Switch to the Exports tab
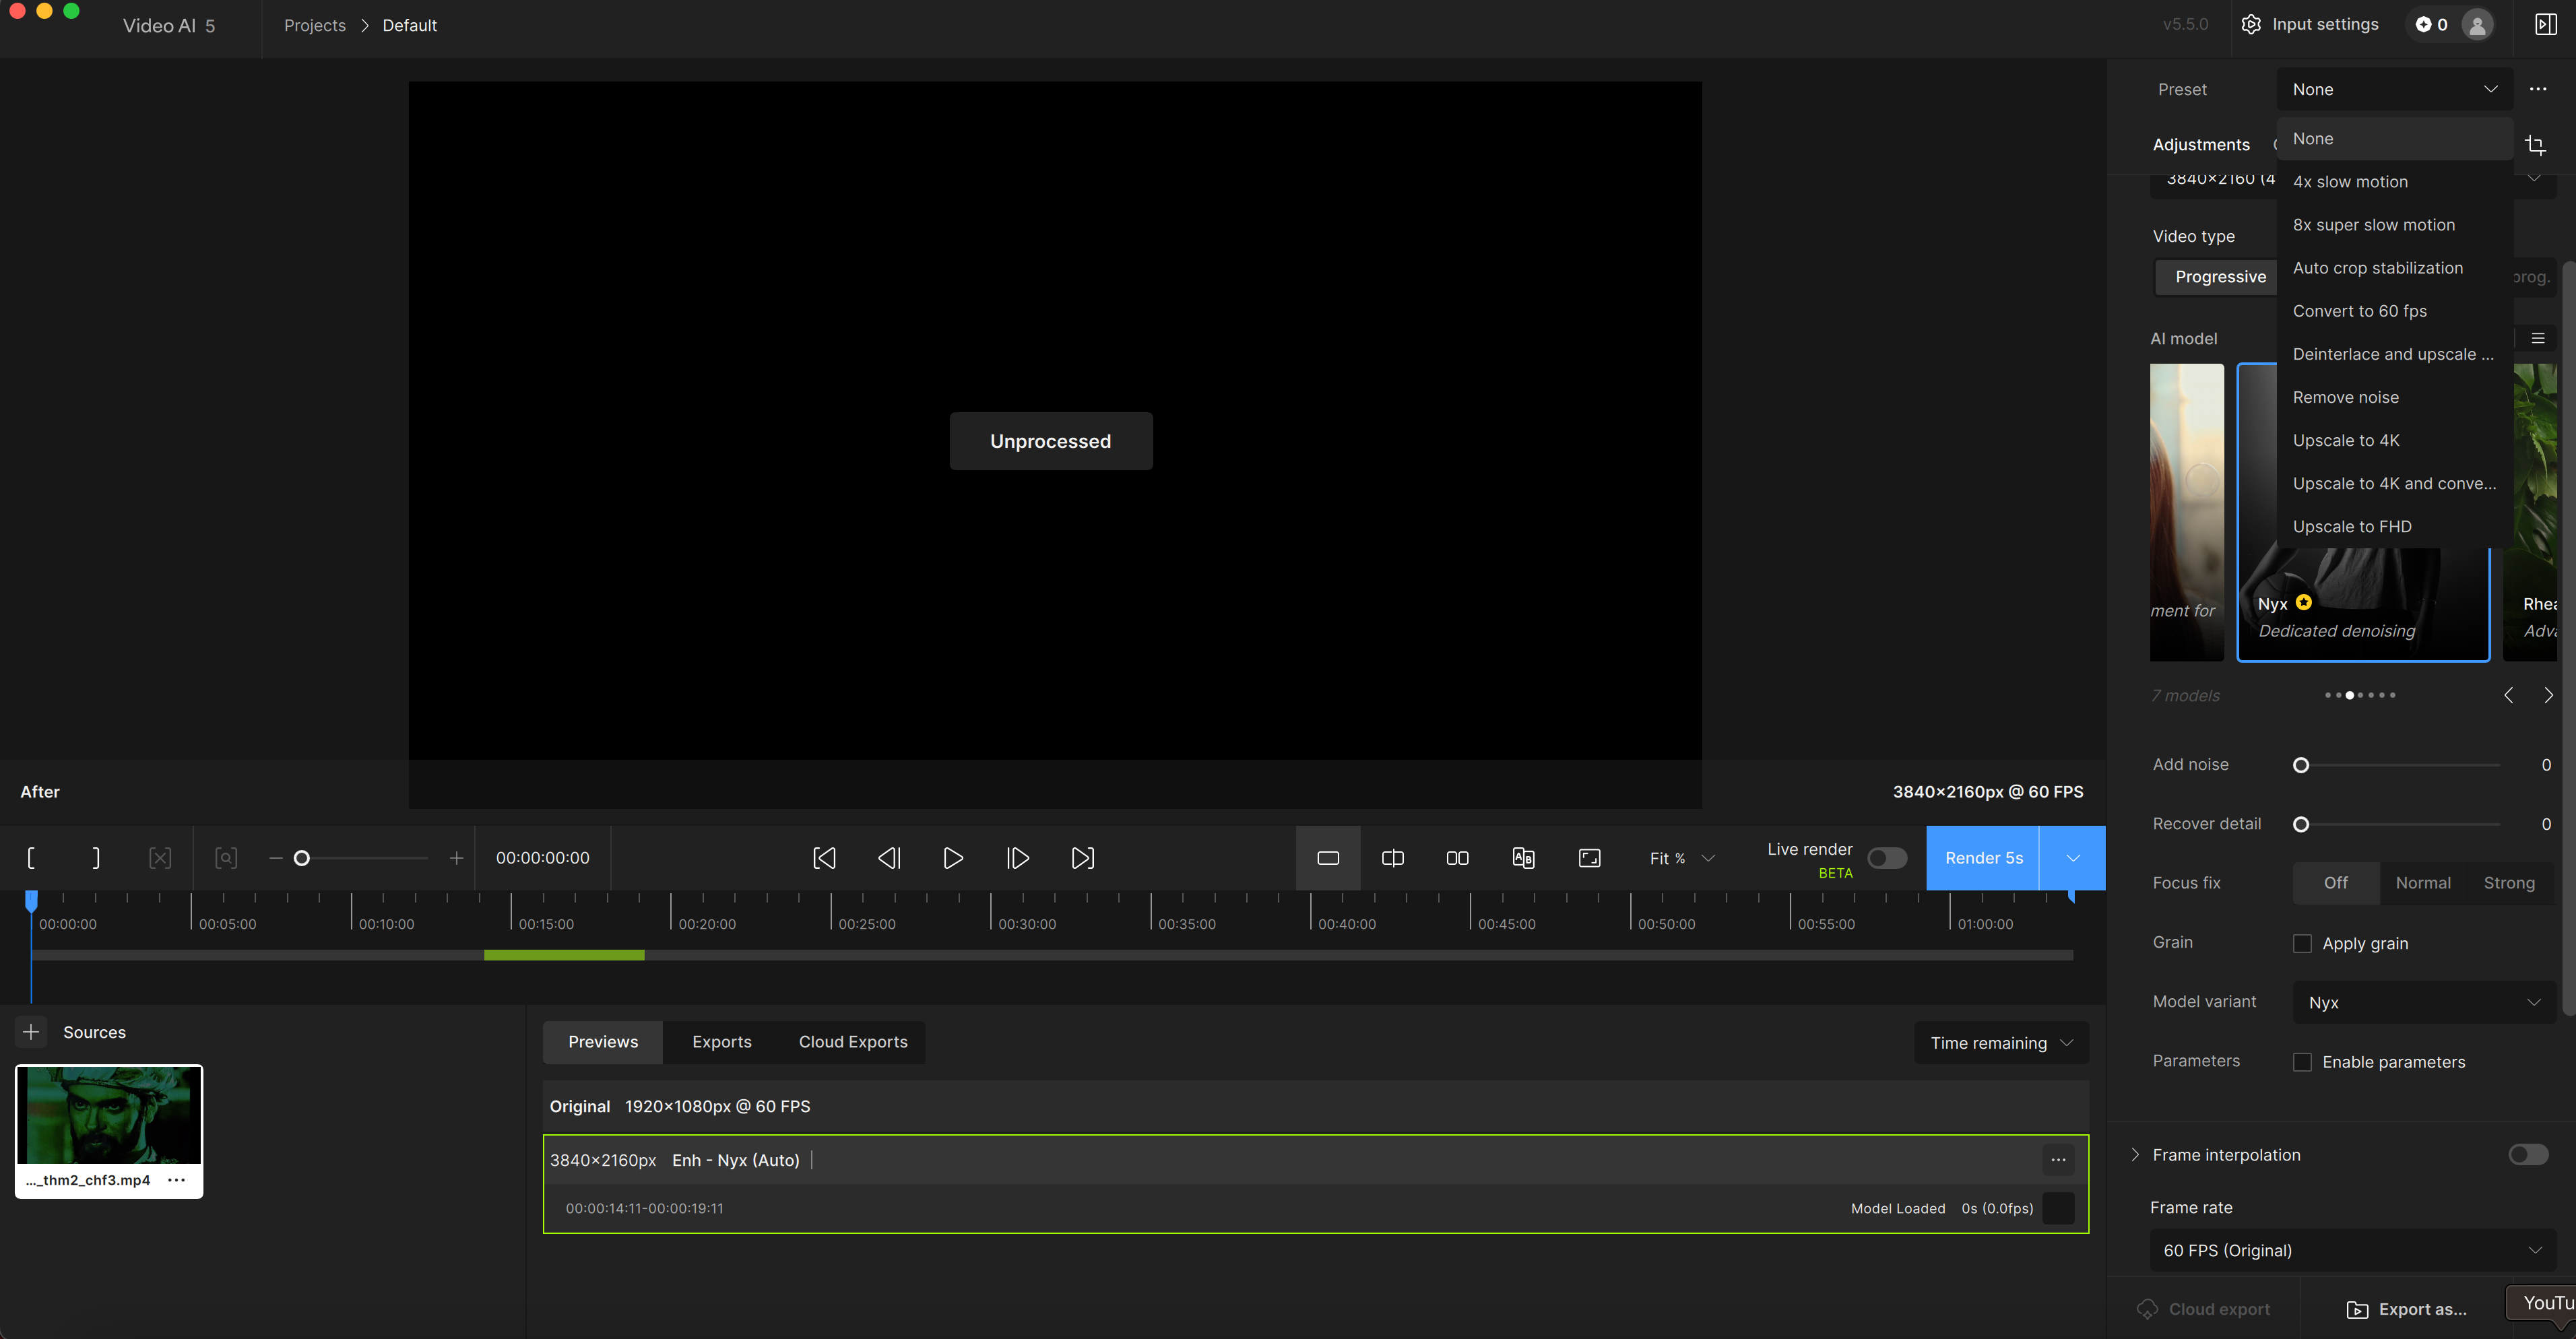2576x1339 pixels. tap(721, 1042)
